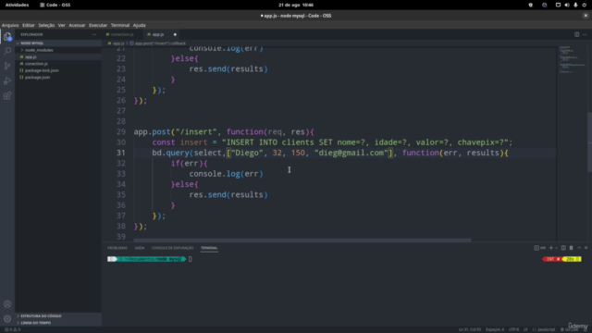
Task: Open the Seleção menu
Action: [46, 25]
